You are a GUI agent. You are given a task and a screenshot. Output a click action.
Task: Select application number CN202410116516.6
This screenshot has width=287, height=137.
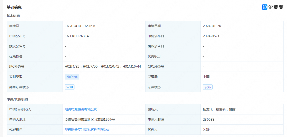coord(80,26)
